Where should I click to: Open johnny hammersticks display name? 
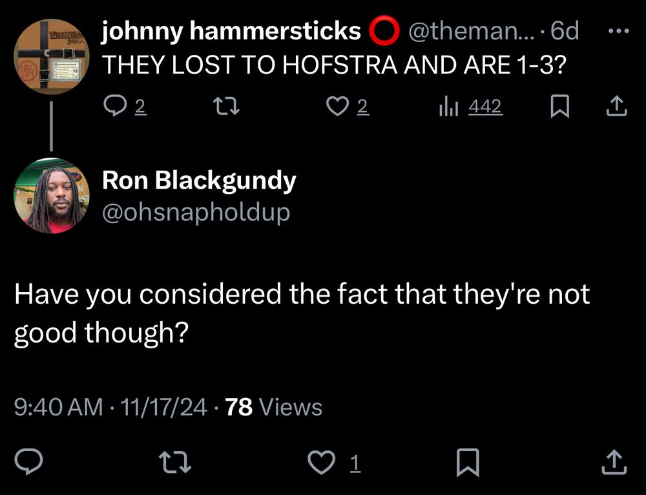[231, 31]
